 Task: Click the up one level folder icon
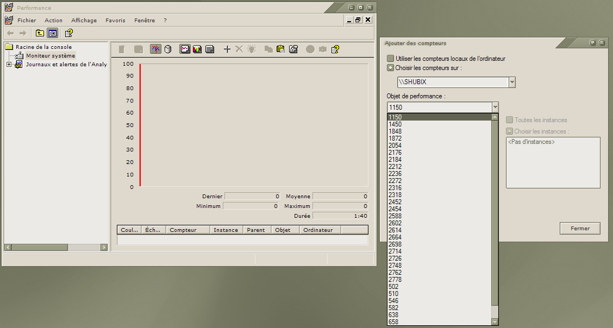(40, 33)
